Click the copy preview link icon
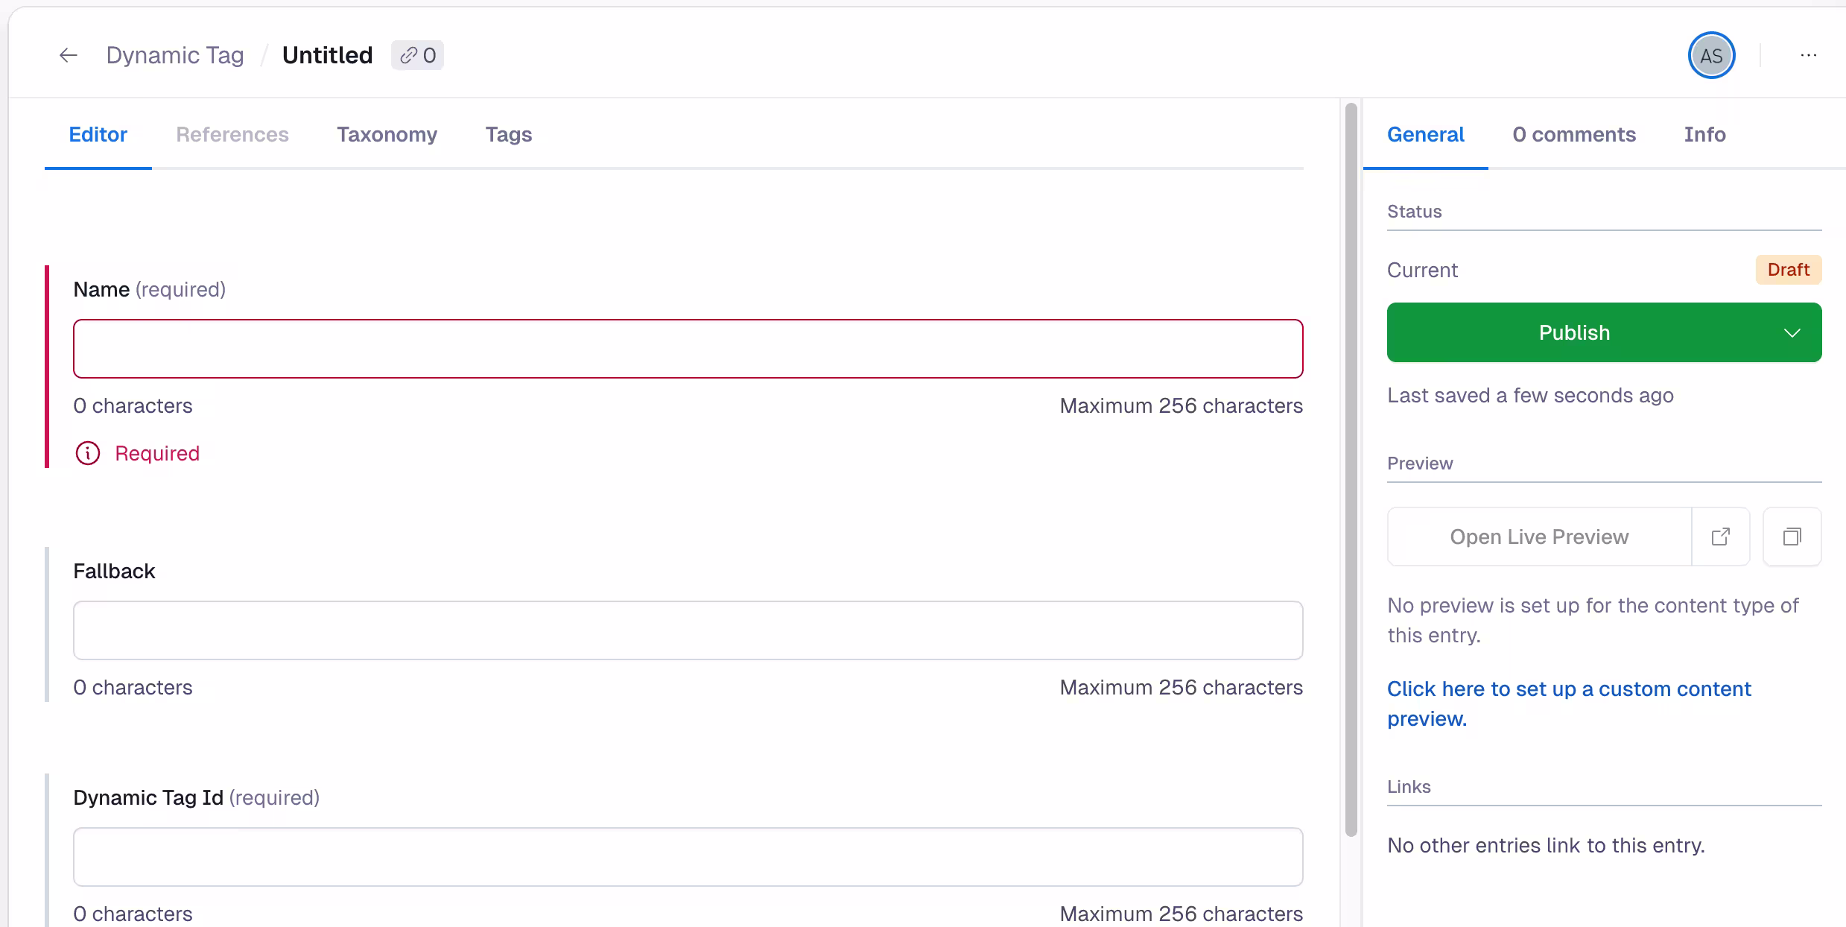Screen dimensions: 1846x927 click(x=1792, y=537)
